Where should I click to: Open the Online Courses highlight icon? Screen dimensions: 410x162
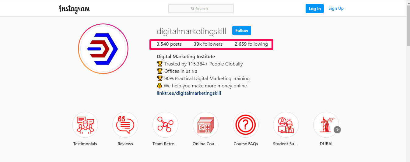pos(205,125)
